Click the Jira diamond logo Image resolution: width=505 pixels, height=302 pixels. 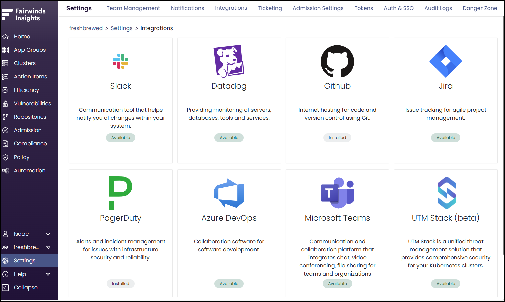tap(446, 61)
